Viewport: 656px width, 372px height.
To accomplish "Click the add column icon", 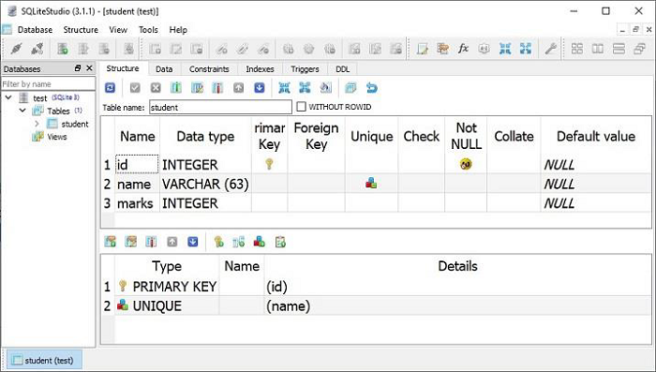I will 176,87.
